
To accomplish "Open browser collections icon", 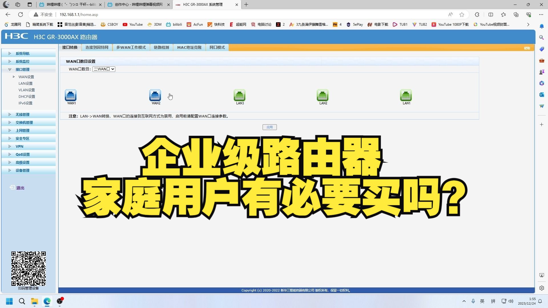I will [516, 15].
